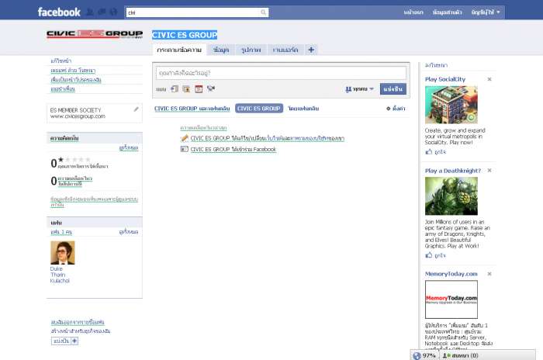This screenshot has height=360, width=543.
Task: Open CIVIC ES GROUP joined Facebook link
Action: click(x=233, y=149)
